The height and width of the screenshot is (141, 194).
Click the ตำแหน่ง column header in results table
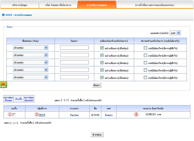coord(74,109)
